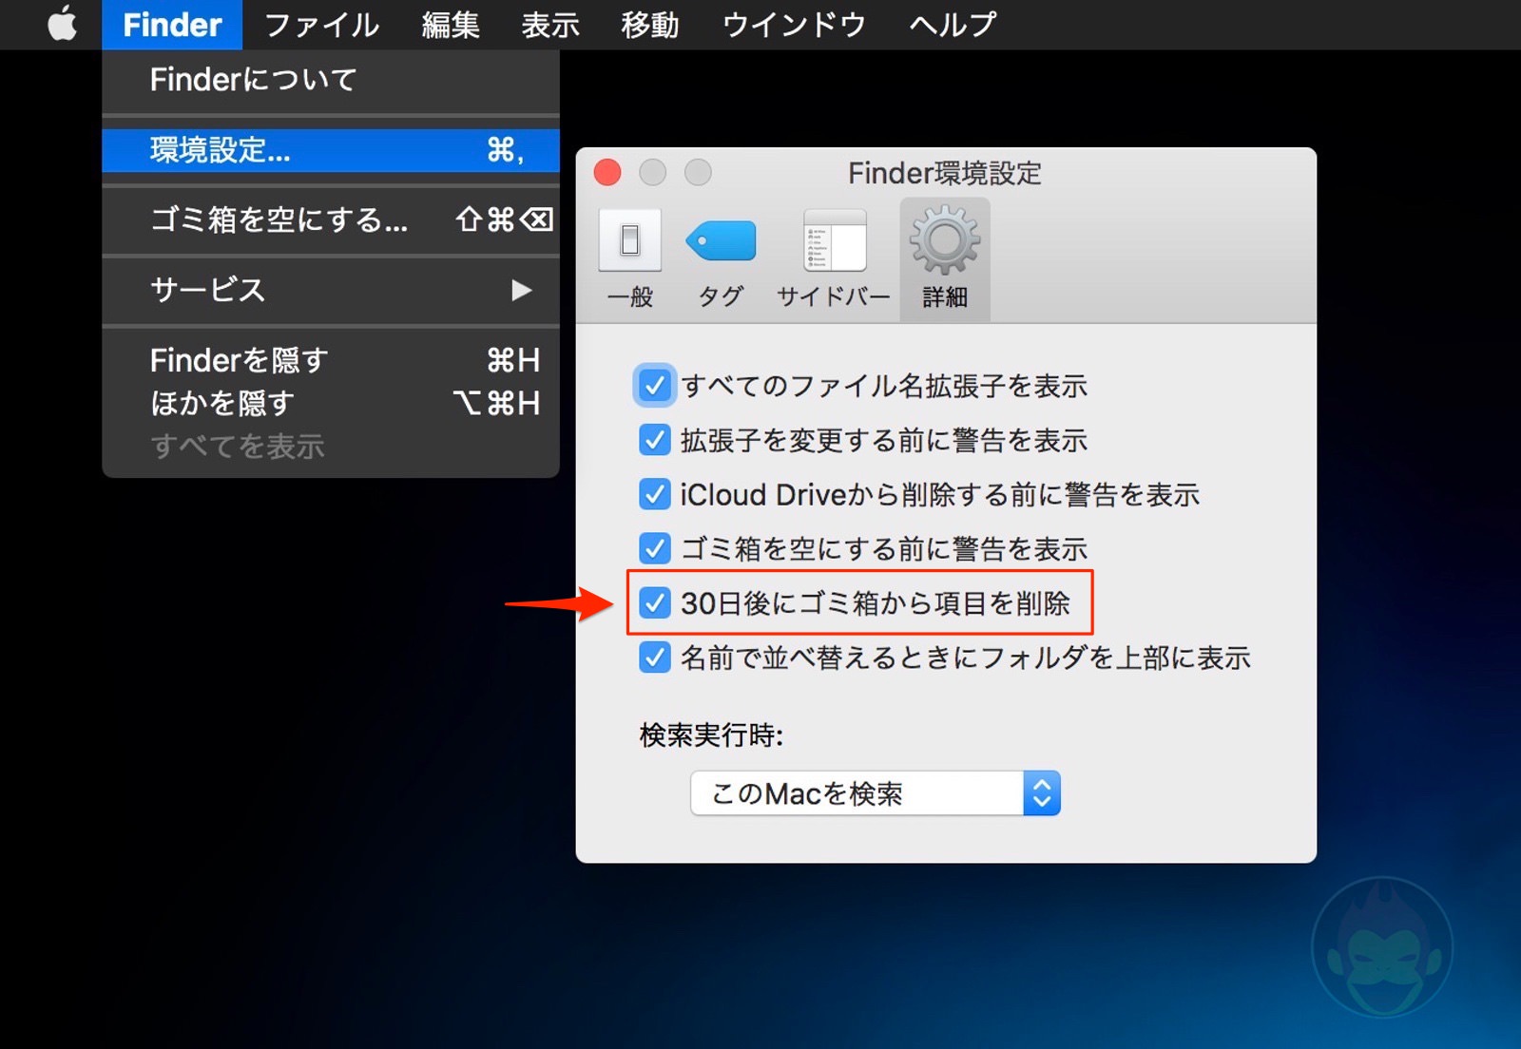Open the サイドバー preferences pane icon
Screen dimensions: 1521x1049
coord(834,258)
